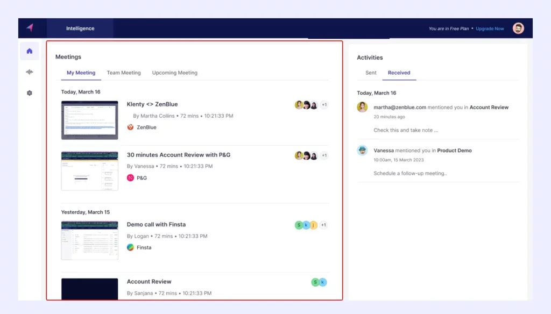Click +1 attendees badge on Demo call with Finsta

[323, 225]
